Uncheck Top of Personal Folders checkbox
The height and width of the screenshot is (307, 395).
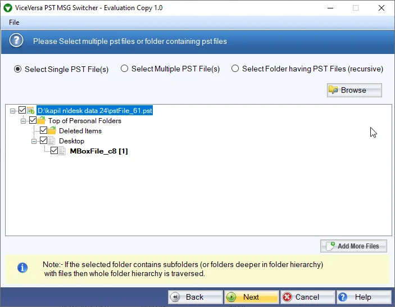pos(33,120)
